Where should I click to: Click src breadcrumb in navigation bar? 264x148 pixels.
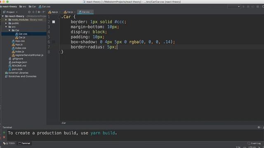point(23,7)
